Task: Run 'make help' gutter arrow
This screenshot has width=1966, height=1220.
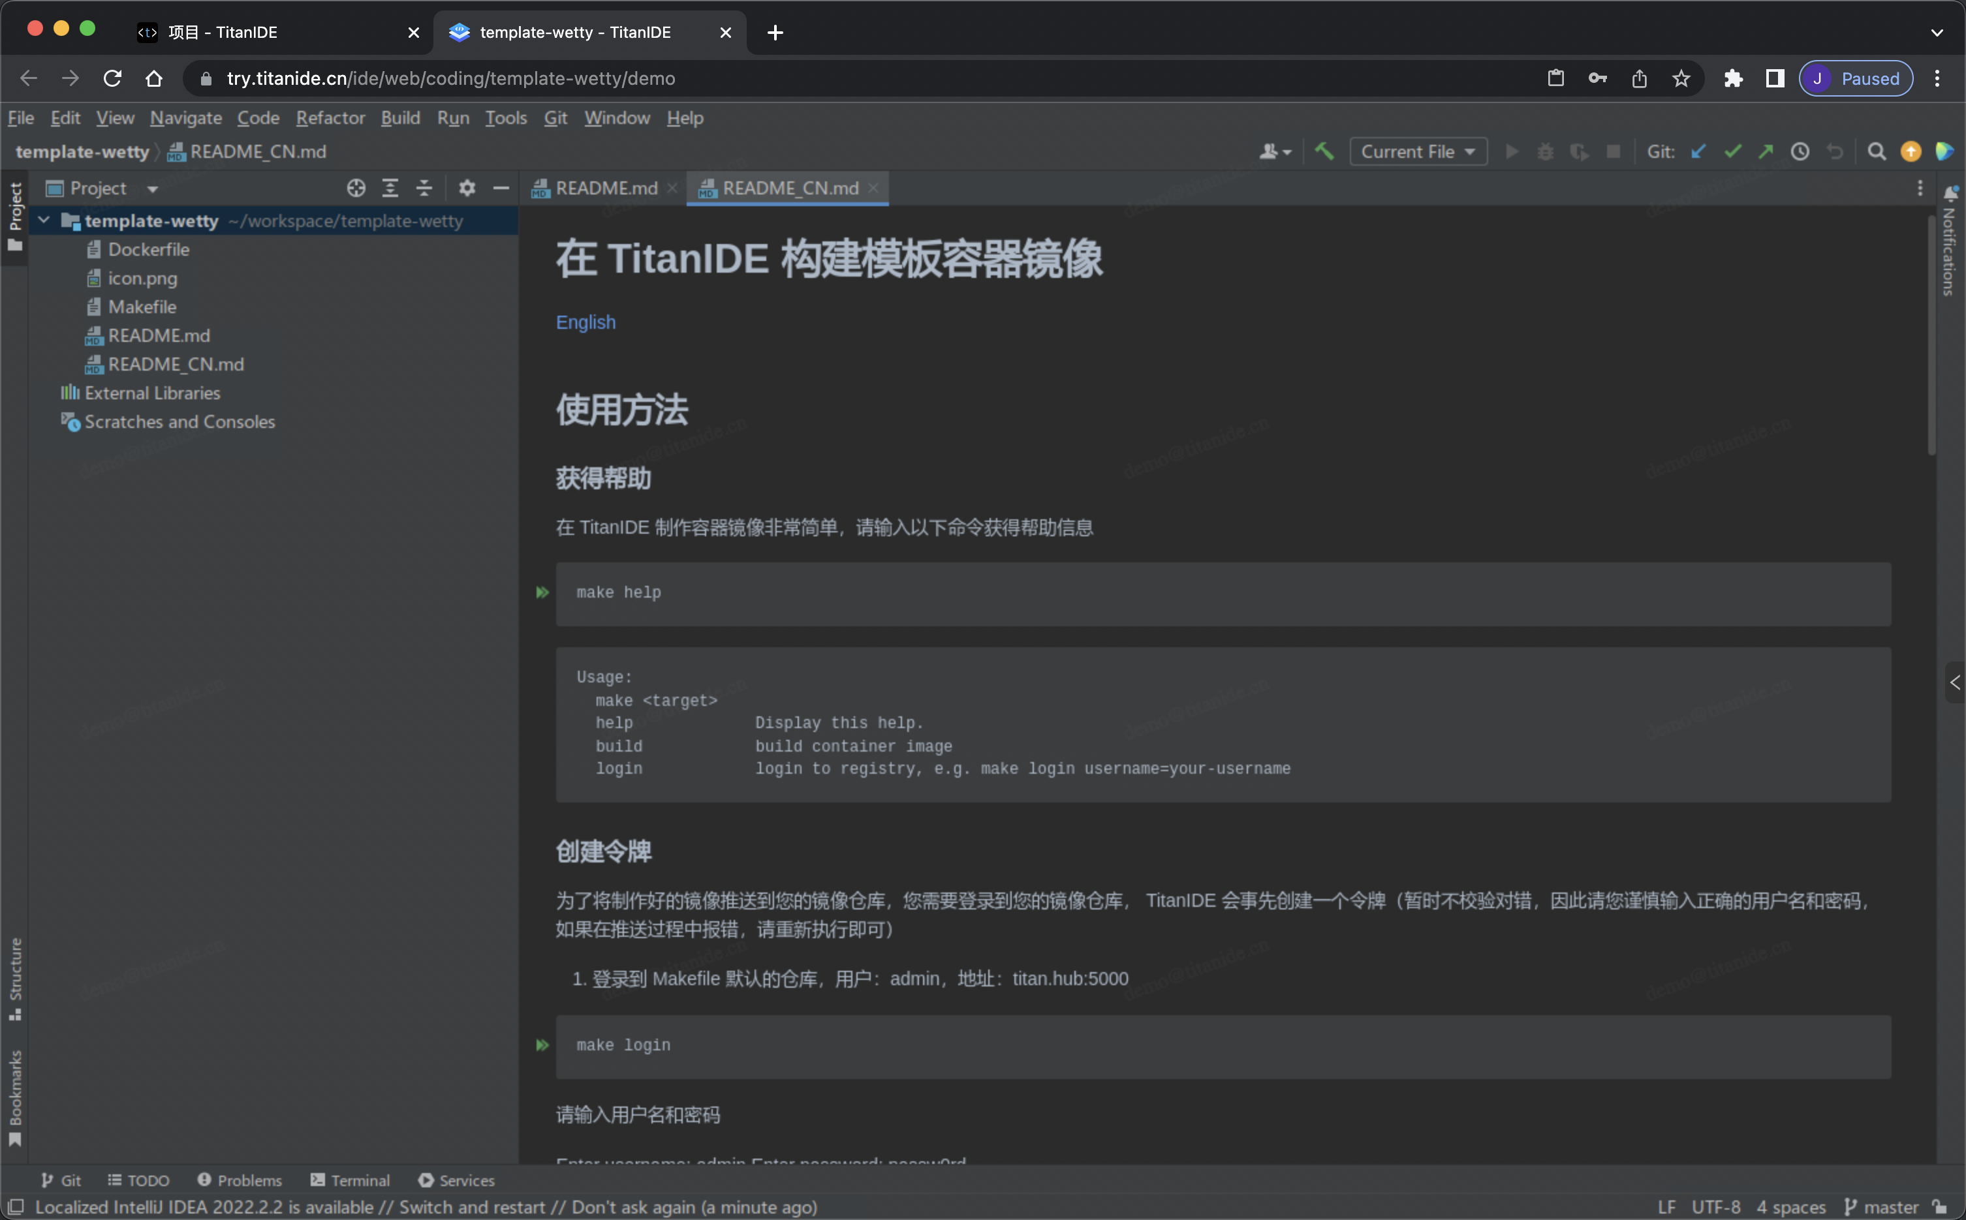Action: pyautogui.click(x=542, y=592)
